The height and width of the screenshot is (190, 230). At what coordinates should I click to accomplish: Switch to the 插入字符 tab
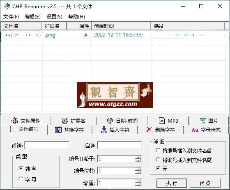(115, 130)
